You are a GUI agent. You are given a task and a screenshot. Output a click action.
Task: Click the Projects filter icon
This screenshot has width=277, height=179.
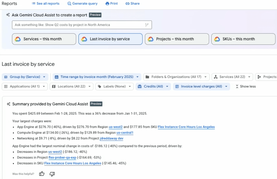point(259,77)
